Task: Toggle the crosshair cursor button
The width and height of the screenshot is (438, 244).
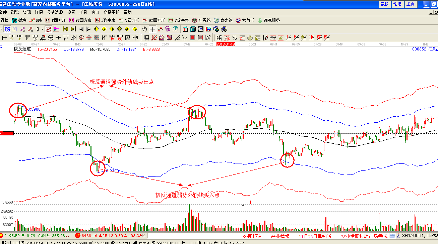Action: coord(152,29)
